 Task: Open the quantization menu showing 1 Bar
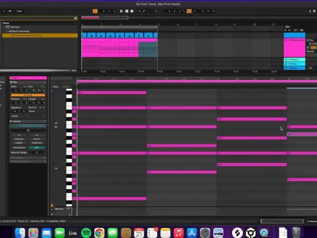click(20, 11)
